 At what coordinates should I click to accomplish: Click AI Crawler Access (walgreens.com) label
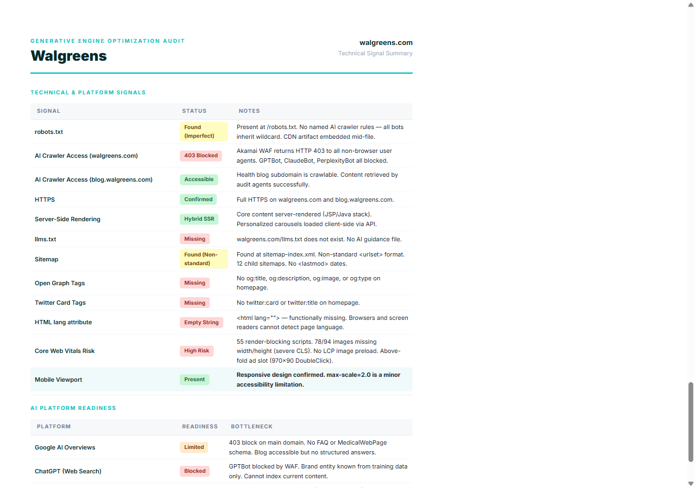pyautogui.click(x=86, y=156)
